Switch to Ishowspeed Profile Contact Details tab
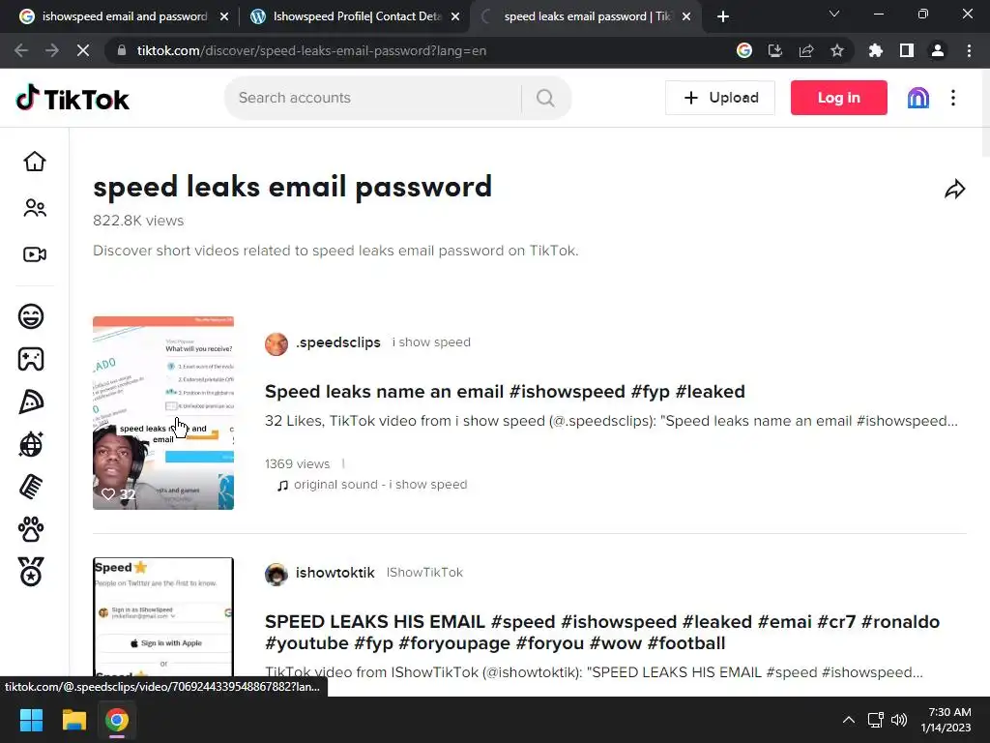Image resolution: width=990 pixels, height=743 pixels. coord(356,16)
